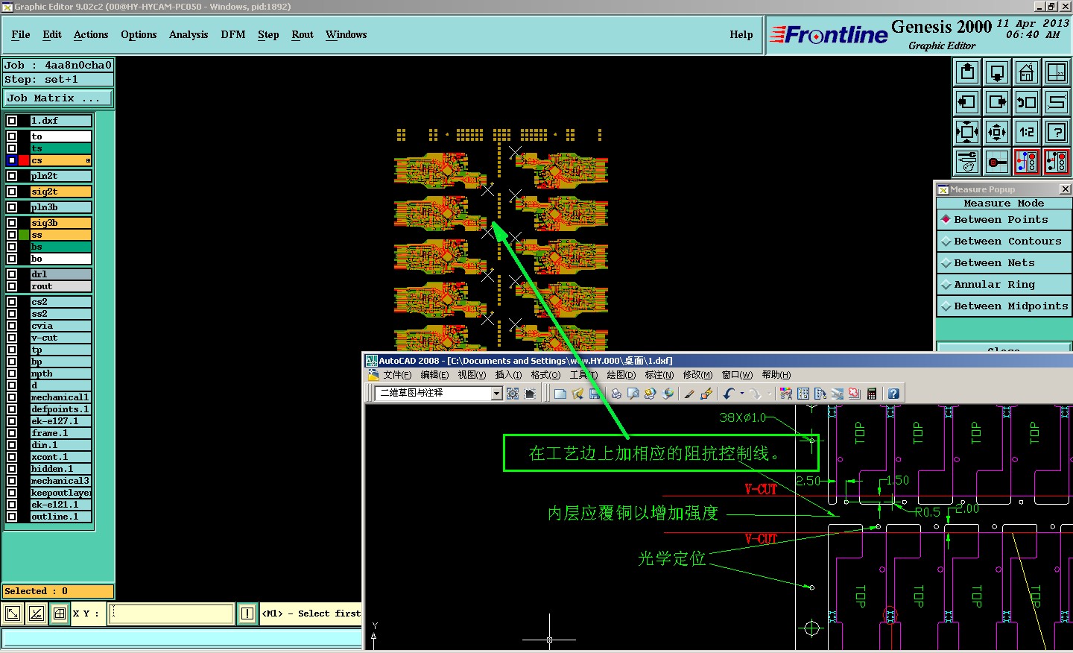Toggle checkbox for layer outline.1
This screenshot has width=1073, height=653.
(x=12, y=517)
